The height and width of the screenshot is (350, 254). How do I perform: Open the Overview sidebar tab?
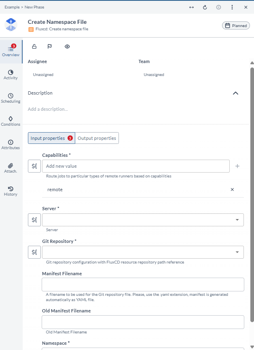point(11,52)
